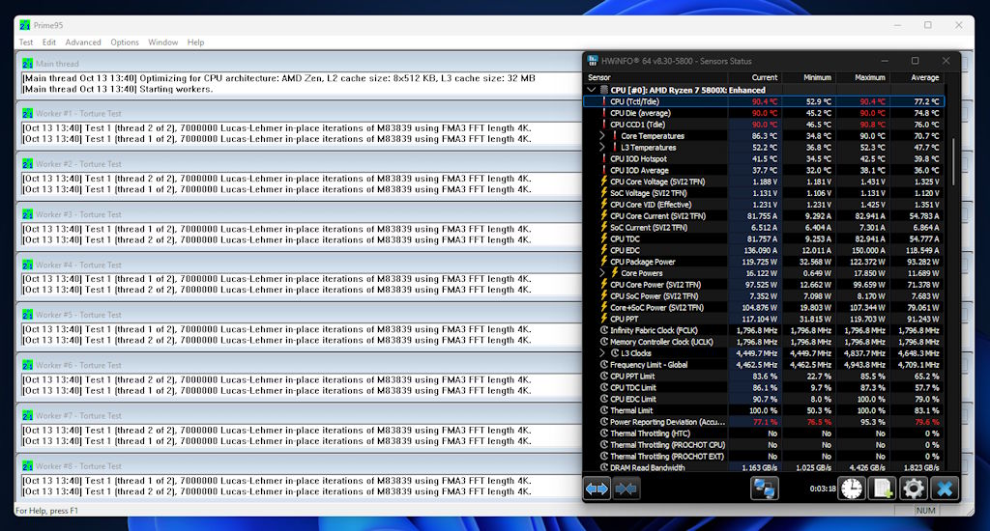Expand the Core Powers row

602,273
